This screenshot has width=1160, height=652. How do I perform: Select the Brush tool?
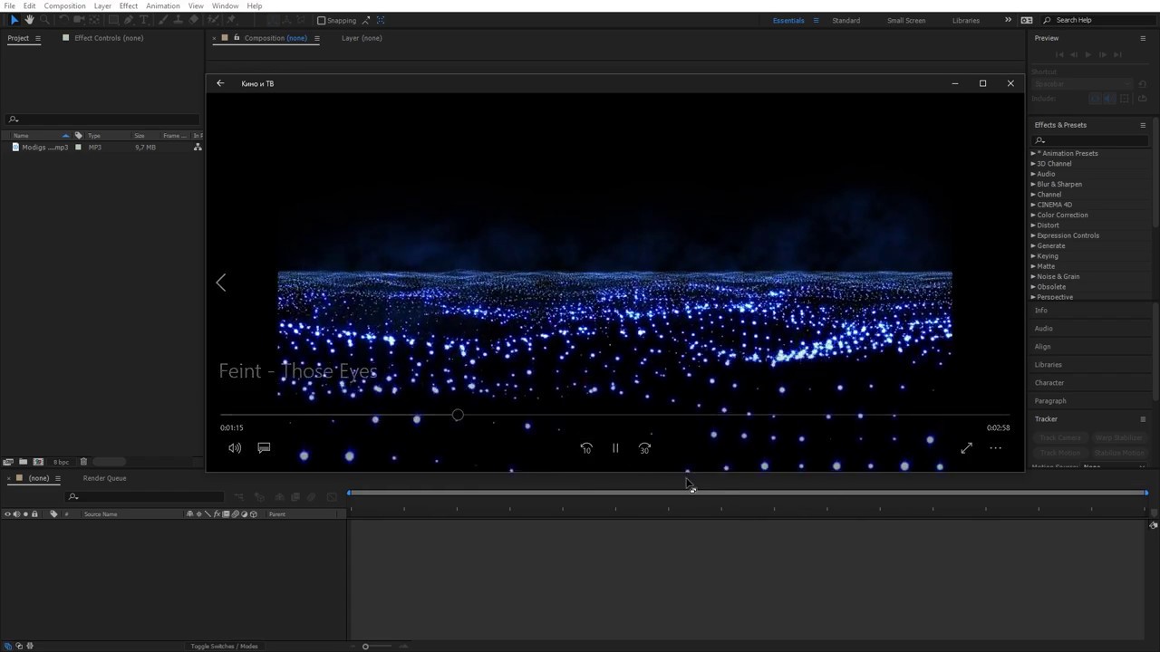pos(161,20)
